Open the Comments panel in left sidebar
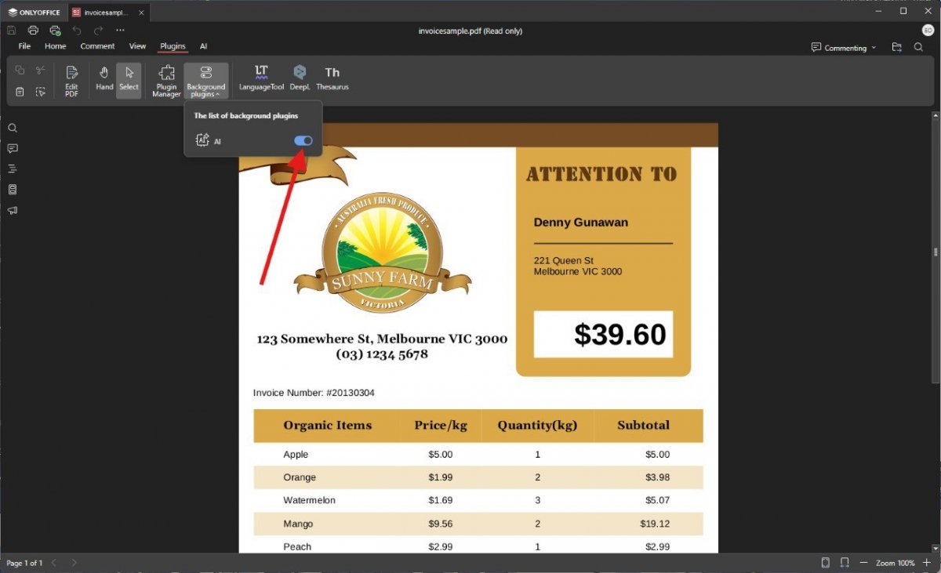941x573 pixels. click(13, 148)
